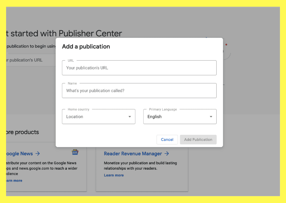
Task: Click the Publisher Center page heading
Action: coord(64,34)
